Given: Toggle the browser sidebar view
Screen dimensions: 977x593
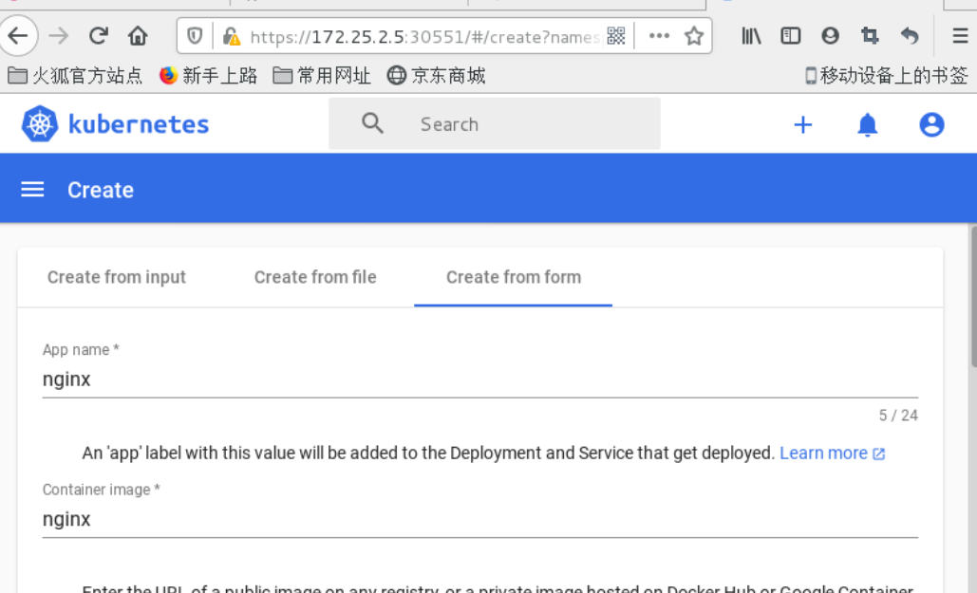Looking at the screenshot, I should tap(790, 36).
